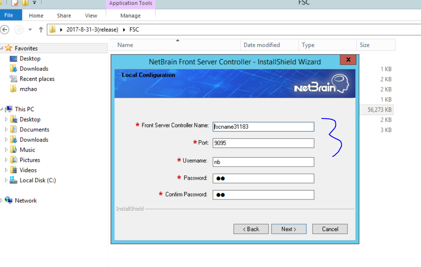This screenshot has height=267, width=421.
Task: Collapse the This PC node
Action: 2,109
